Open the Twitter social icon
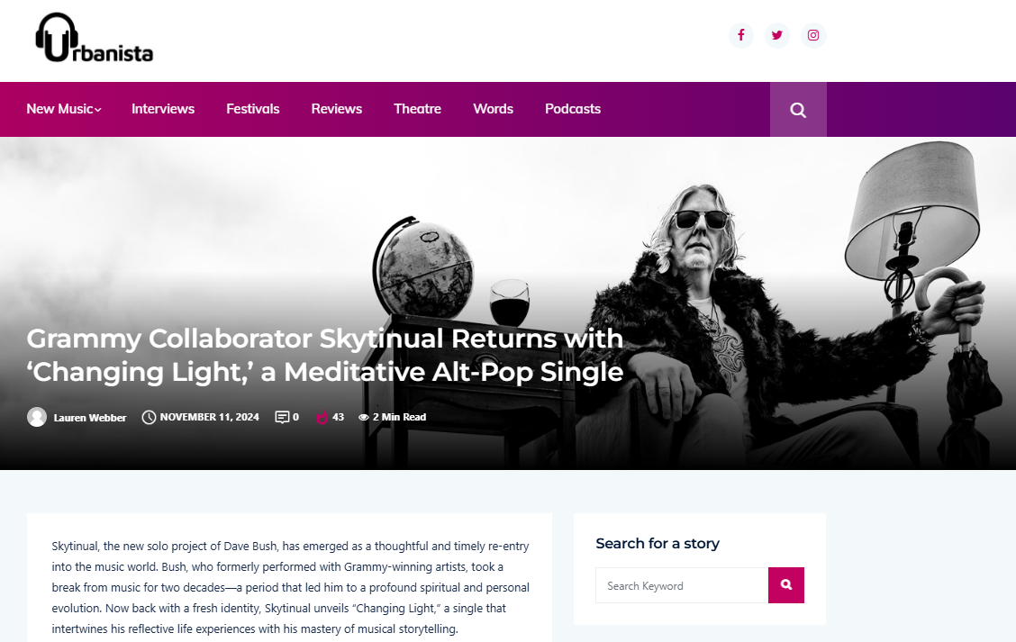 coord(777,35)
